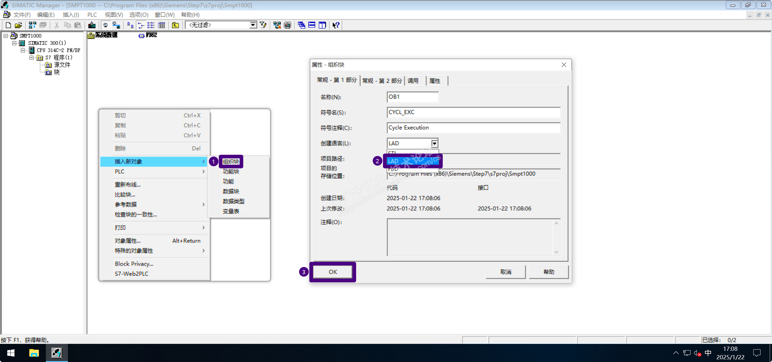Image resolution: width=772 pixels, height=362 pixels.
Task: Click the 取消 button
Action: pos(506,272)
